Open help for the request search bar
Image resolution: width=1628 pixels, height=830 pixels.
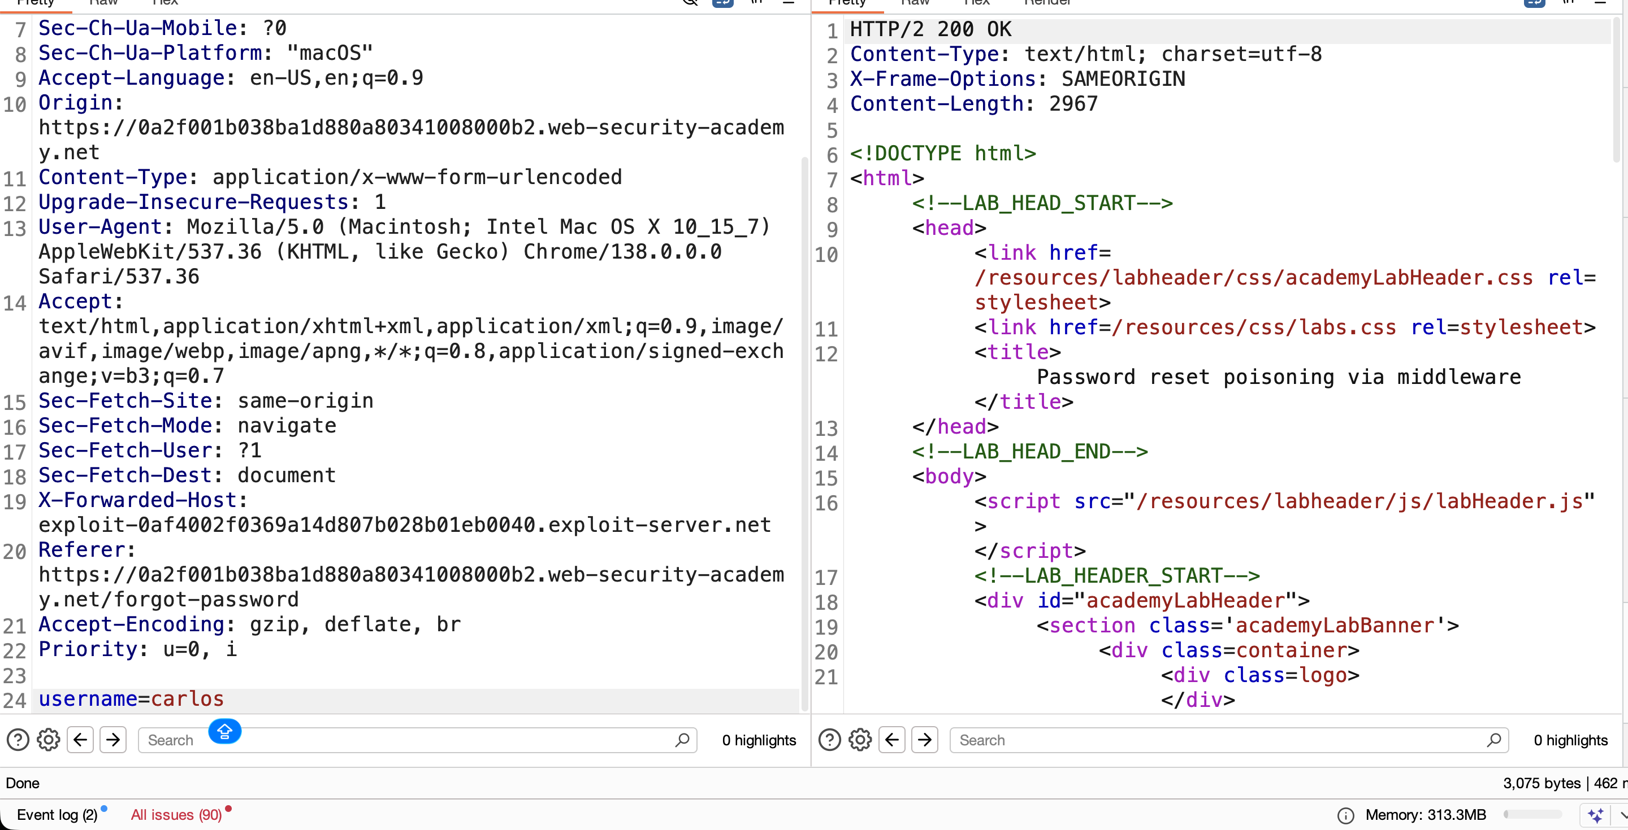[18, 740]
